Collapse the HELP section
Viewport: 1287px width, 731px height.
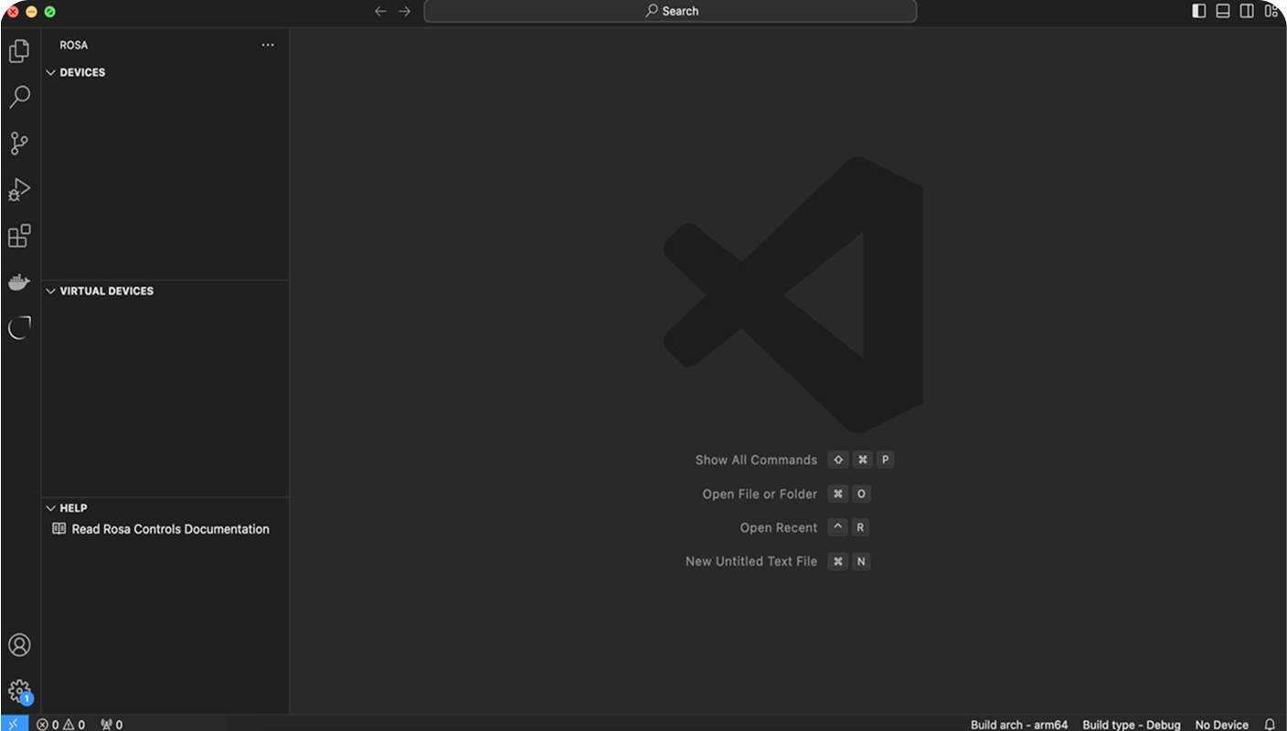click(51, 508)
